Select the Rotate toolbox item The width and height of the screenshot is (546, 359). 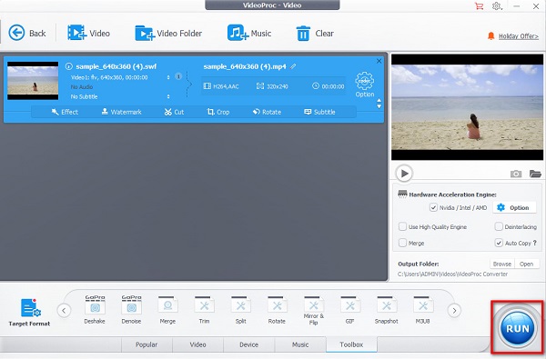(x=277, y=310)
